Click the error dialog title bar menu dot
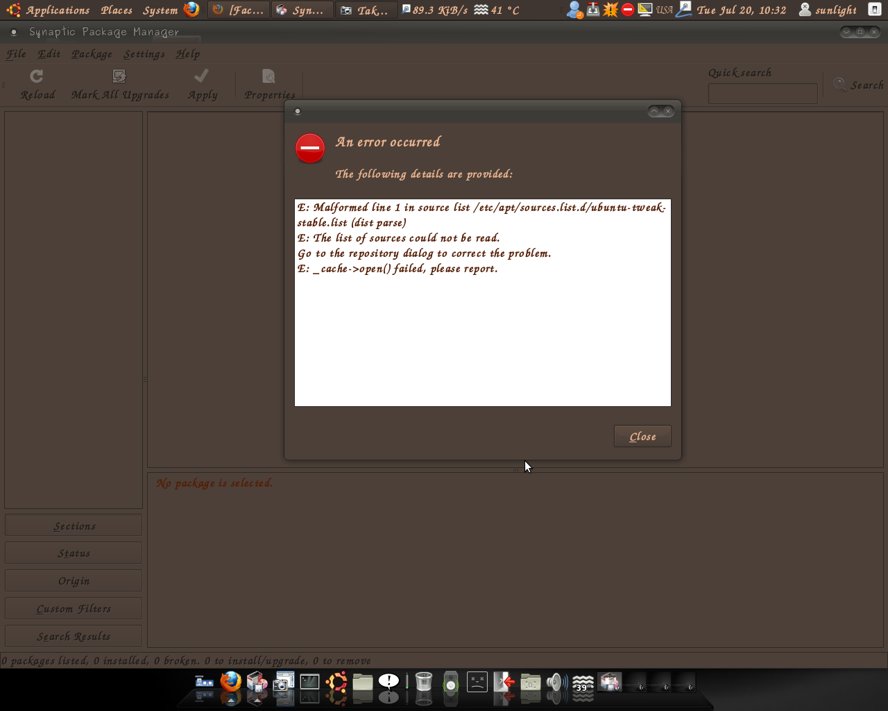This screenshot has height=711, width=888. [298, 111]
